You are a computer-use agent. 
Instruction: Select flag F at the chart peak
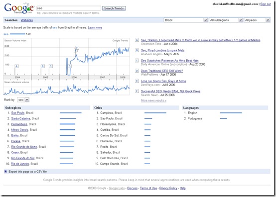pyautogui.click(x=77, y=48)
